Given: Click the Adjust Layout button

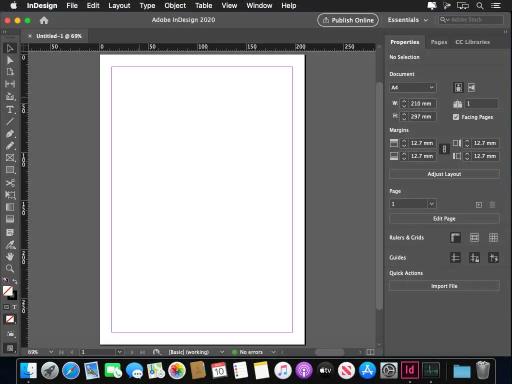Looking at the screenshot, I should point(444,174).
